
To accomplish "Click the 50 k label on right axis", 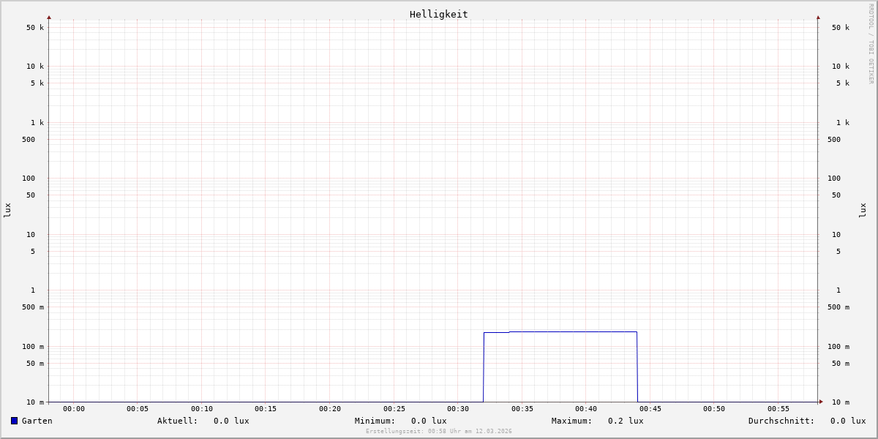I will (x=841, y=28).
